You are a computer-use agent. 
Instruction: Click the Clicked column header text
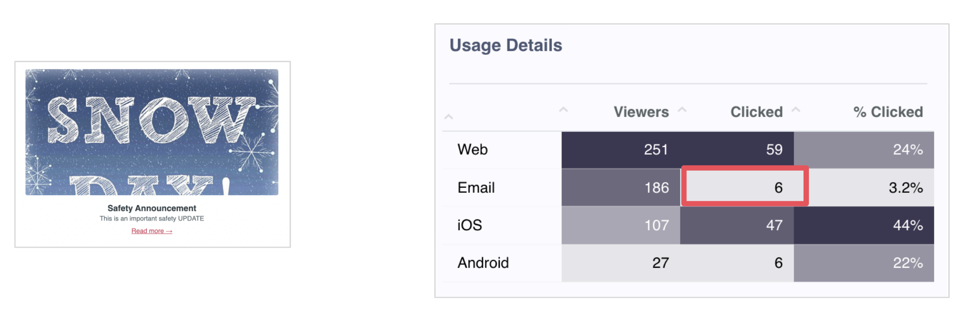756,112
